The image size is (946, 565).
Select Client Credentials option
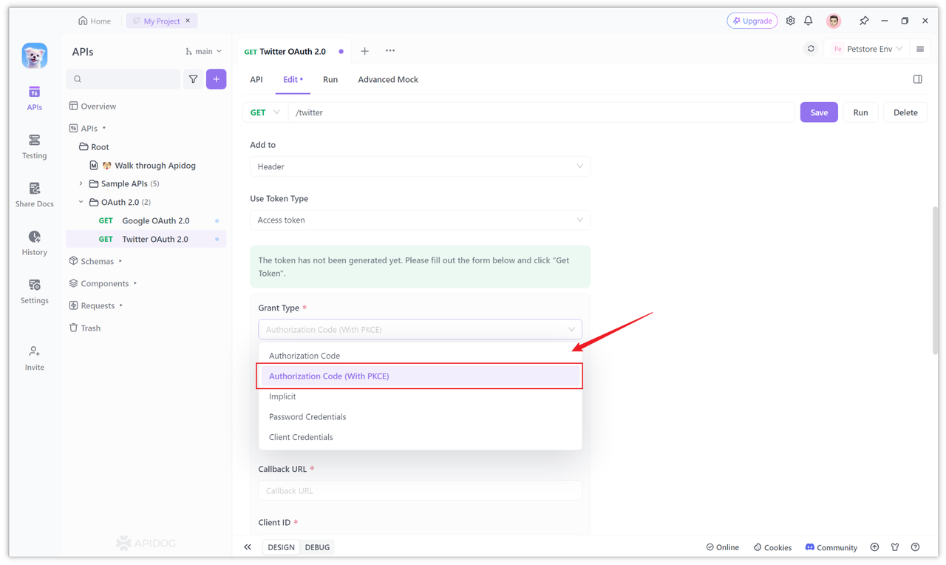pyautogui.click(x=420, y=437)
